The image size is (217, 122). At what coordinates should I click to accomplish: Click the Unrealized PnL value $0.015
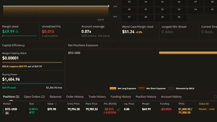click(x=48, y=32)
